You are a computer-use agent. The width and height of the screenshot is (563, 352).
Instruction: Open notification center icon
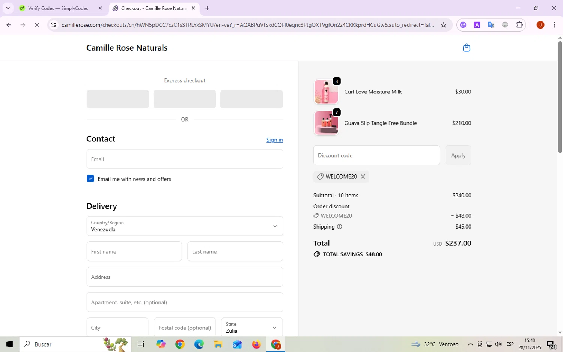point(551,344)
